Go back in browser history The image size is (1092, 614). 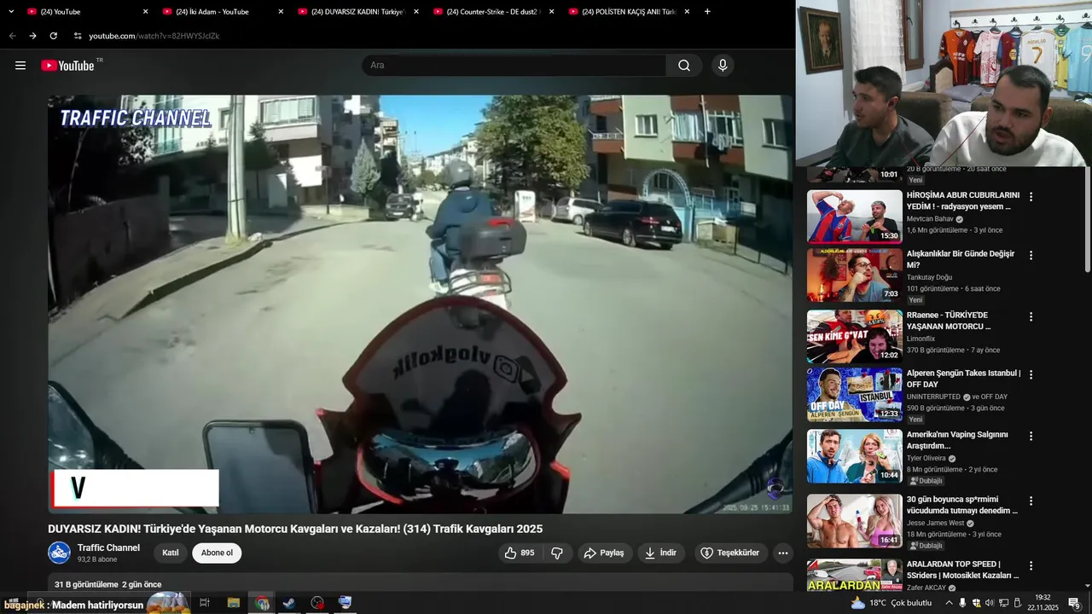(x=12, y=36)
